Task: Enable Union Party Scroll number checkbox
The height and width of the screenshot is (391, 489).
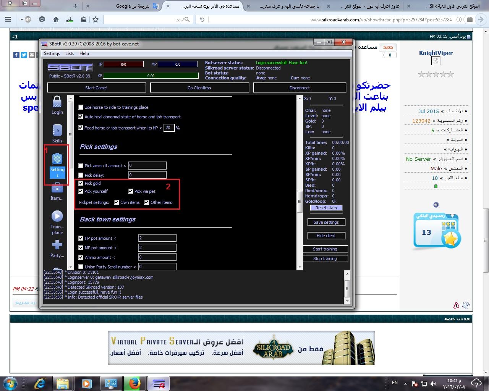Action: pos(81,267)
